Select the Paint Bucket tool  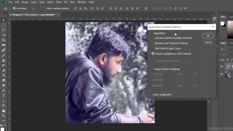click(3, 75)
